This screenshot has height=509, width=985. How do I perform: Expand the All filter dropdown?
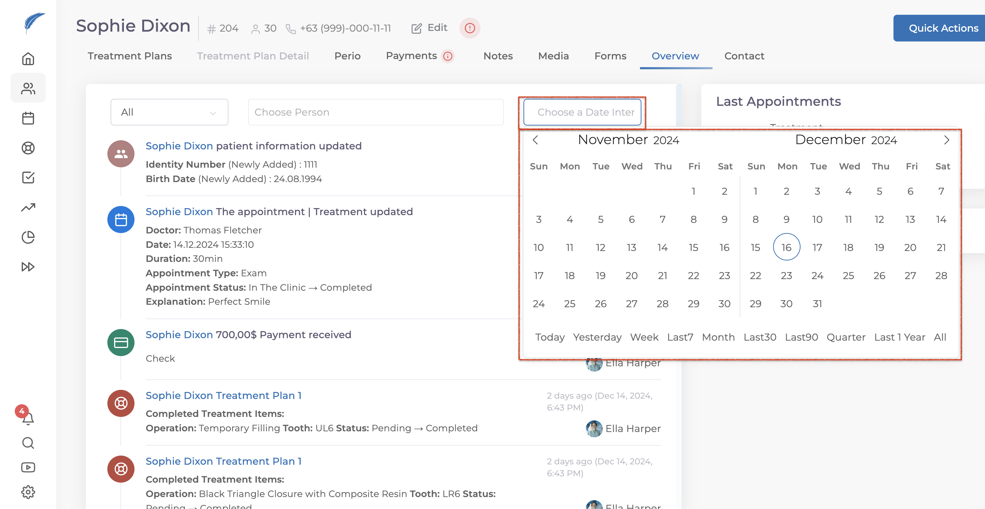point(169,112)
